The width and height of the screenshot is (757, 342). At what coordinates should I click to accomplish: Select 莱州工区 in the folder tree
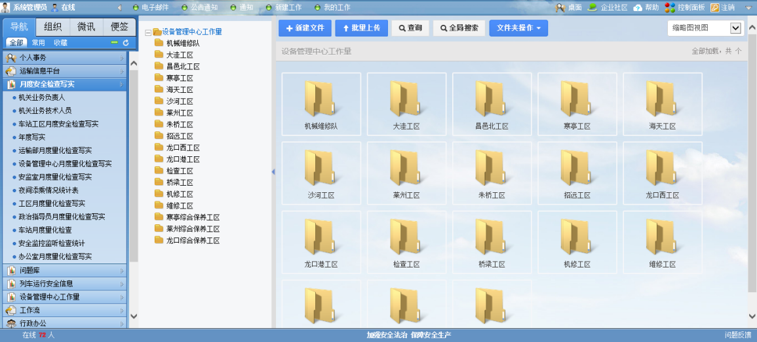180,113
